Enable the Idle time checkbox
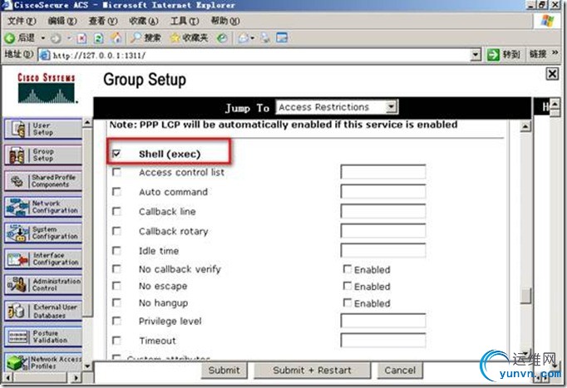 116,250
